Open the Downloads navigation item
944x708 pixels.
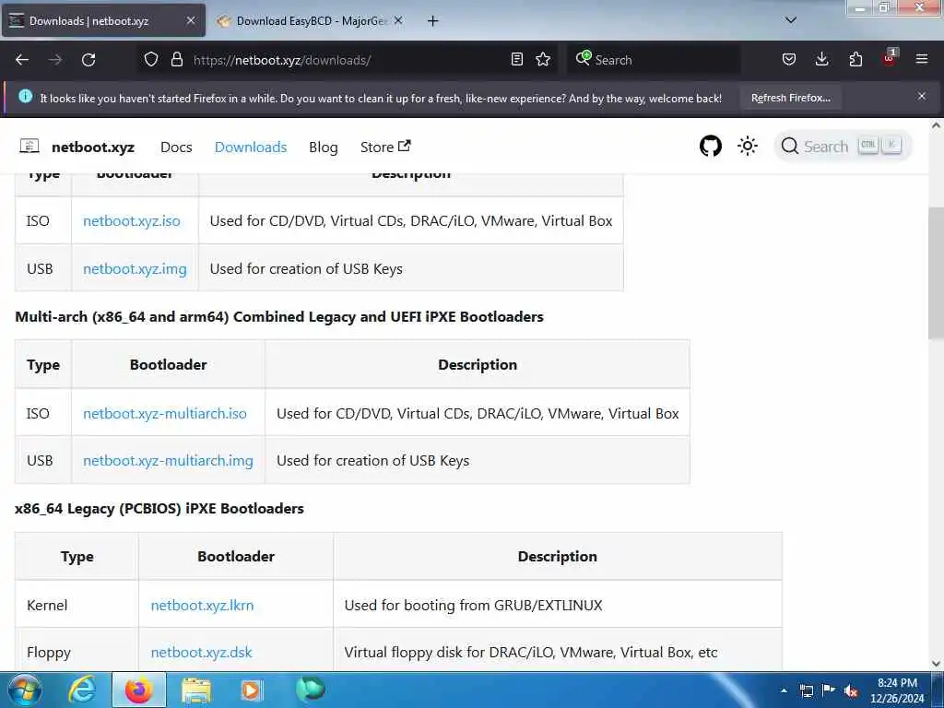(x=251, y=147)
